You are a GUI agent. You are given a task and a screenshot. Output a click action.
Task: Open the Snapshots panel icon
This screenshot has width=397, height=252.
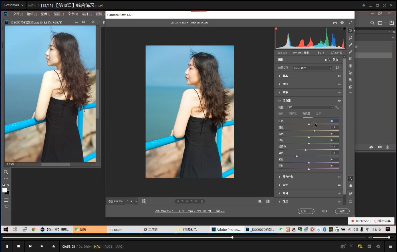coord(350,80)
